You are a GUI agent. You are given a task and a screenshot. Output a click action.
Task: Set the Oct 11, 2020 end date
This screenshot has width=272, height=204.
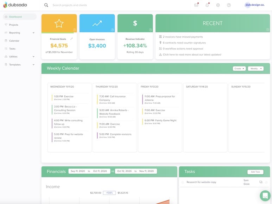100,171
